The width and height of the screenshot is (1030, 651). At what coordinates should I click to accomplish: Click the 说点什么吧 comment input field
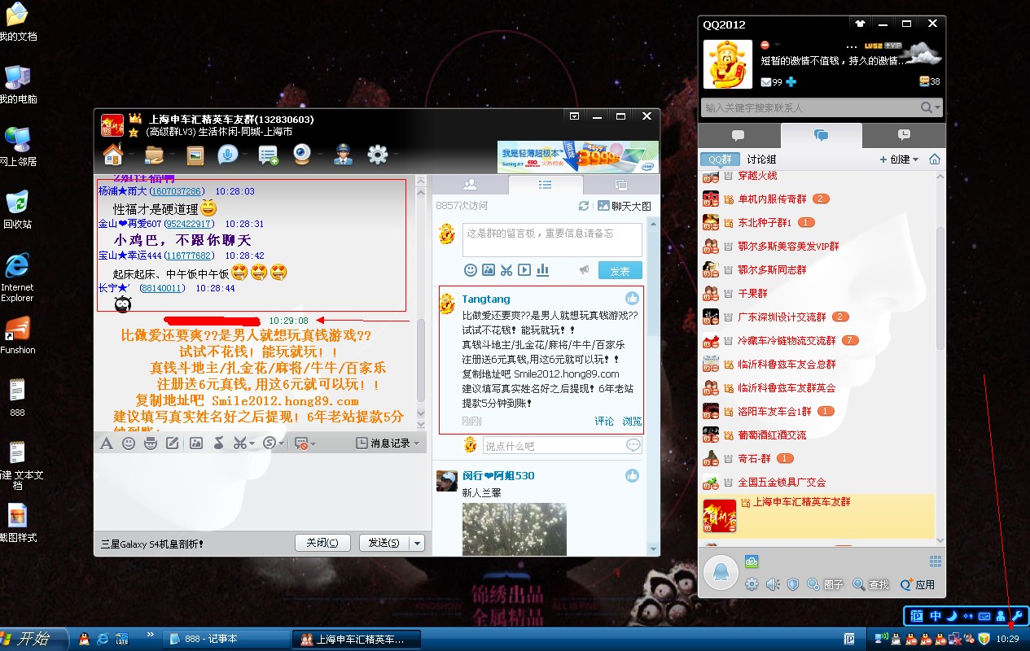553,446
